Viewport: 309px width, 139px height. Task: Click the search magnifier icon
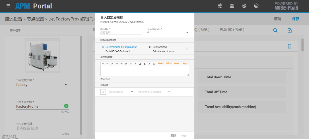(275, 30)
